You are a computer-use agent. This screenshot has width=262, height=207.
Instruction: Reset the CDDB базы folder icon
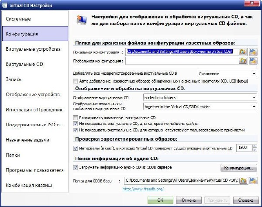click(252, 180)
